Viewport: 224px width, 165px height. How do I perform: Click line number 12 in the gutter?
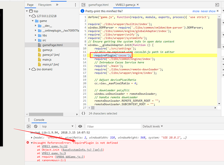85,55
